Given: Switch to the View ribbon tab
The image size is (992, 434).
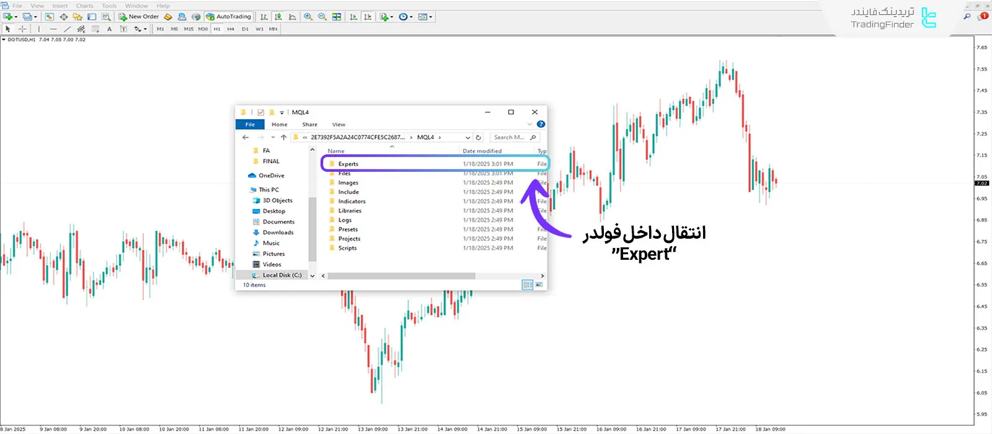Looking at the screenshot, I should pos(339,125).
